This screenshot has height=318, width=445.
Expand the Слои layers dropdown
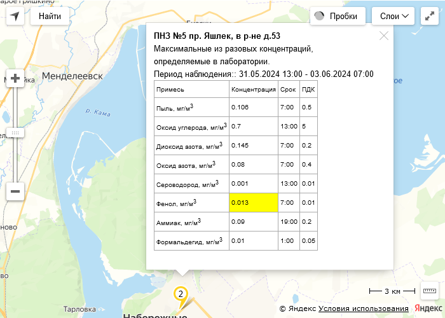393,16
